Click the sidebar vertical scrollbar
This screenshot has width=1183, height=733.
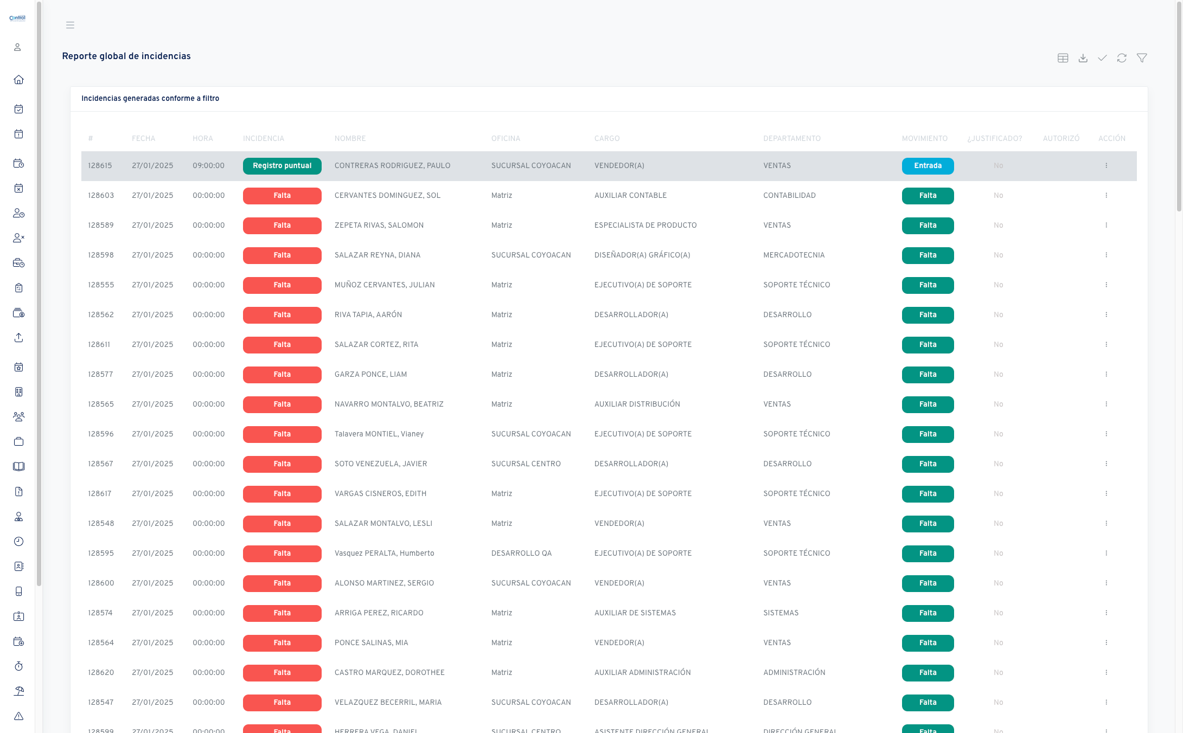pos(39,293)
